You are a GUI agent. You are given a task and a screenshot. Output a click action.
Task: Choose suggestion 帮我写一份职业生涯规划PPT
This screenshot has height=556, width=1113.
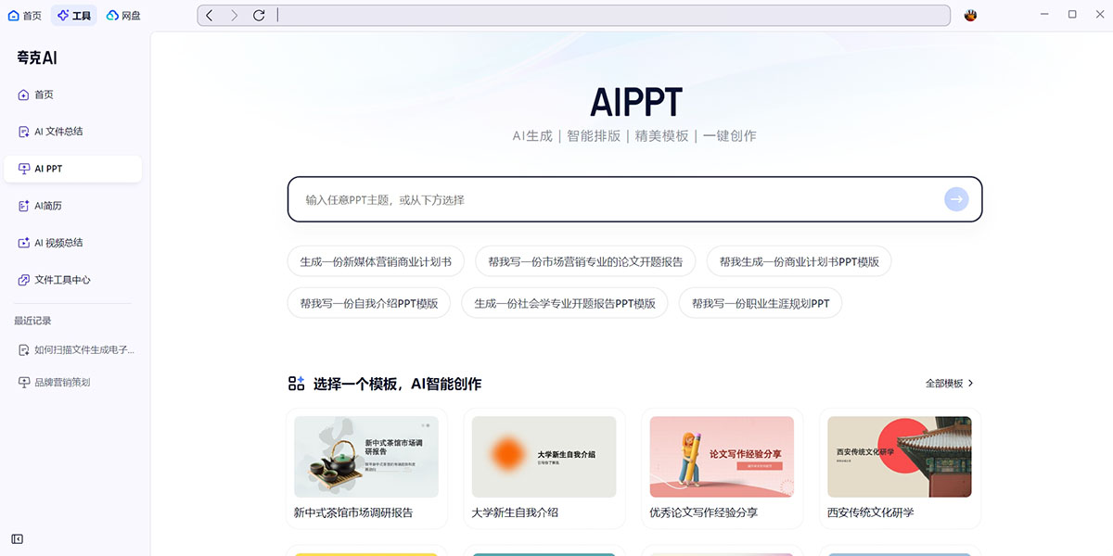click(761, 303)
